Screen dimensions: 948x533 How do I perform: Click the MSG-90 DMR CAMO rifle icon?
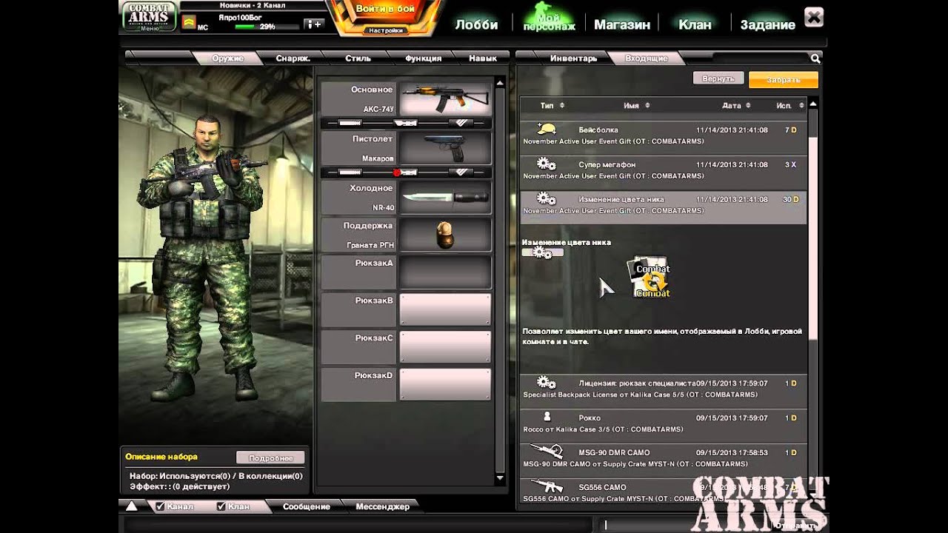(x=547, y=452)
